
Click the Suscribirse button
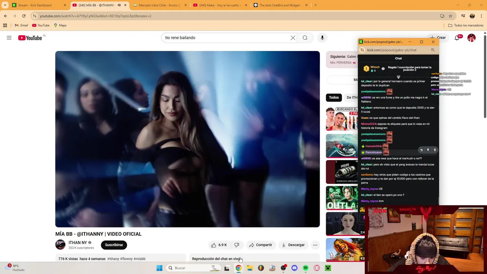tap(114, 245)
